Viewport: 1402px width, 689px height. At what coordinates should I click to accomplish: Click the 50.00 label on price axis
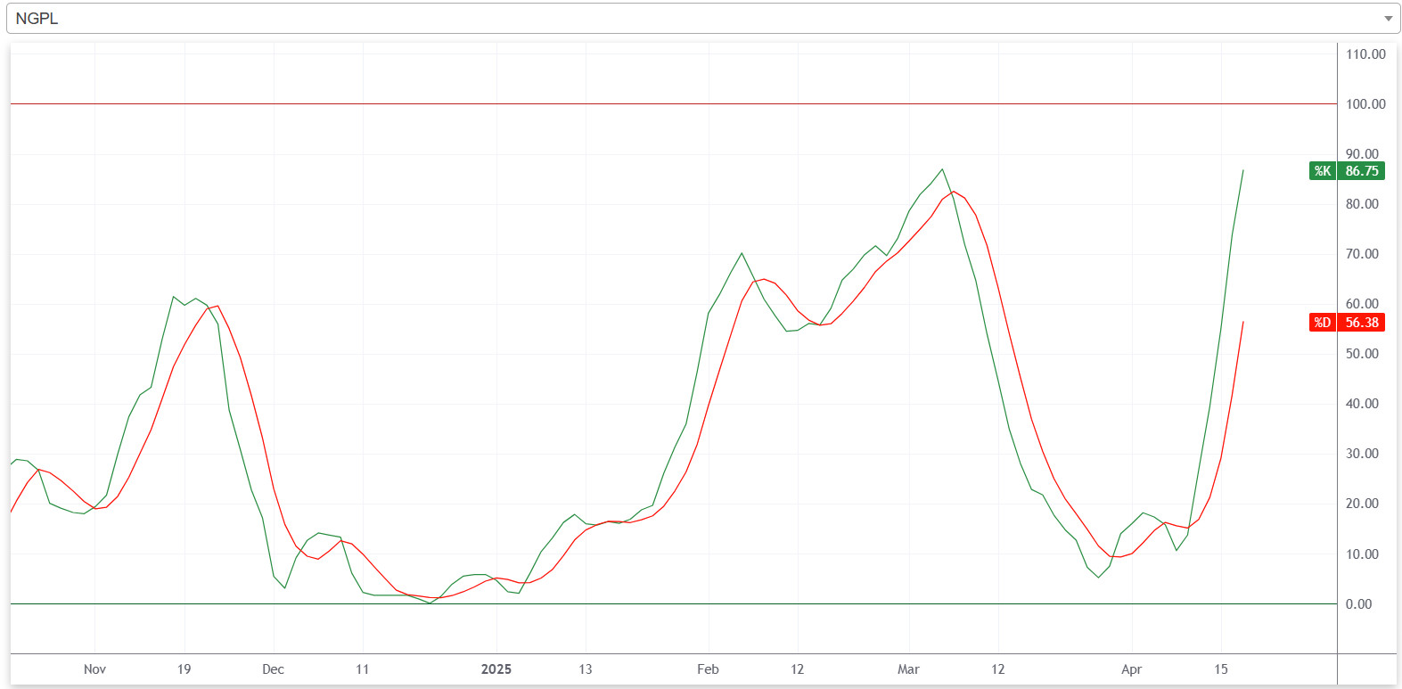tap(1362, 354)
